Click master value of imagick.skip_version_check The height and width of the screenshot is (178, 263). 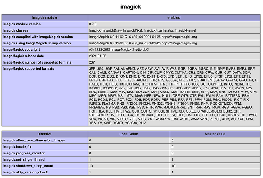(x=173, y=173)
